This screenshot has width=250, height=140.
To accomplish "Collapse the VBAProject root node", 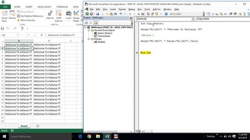I will [85, 27].
